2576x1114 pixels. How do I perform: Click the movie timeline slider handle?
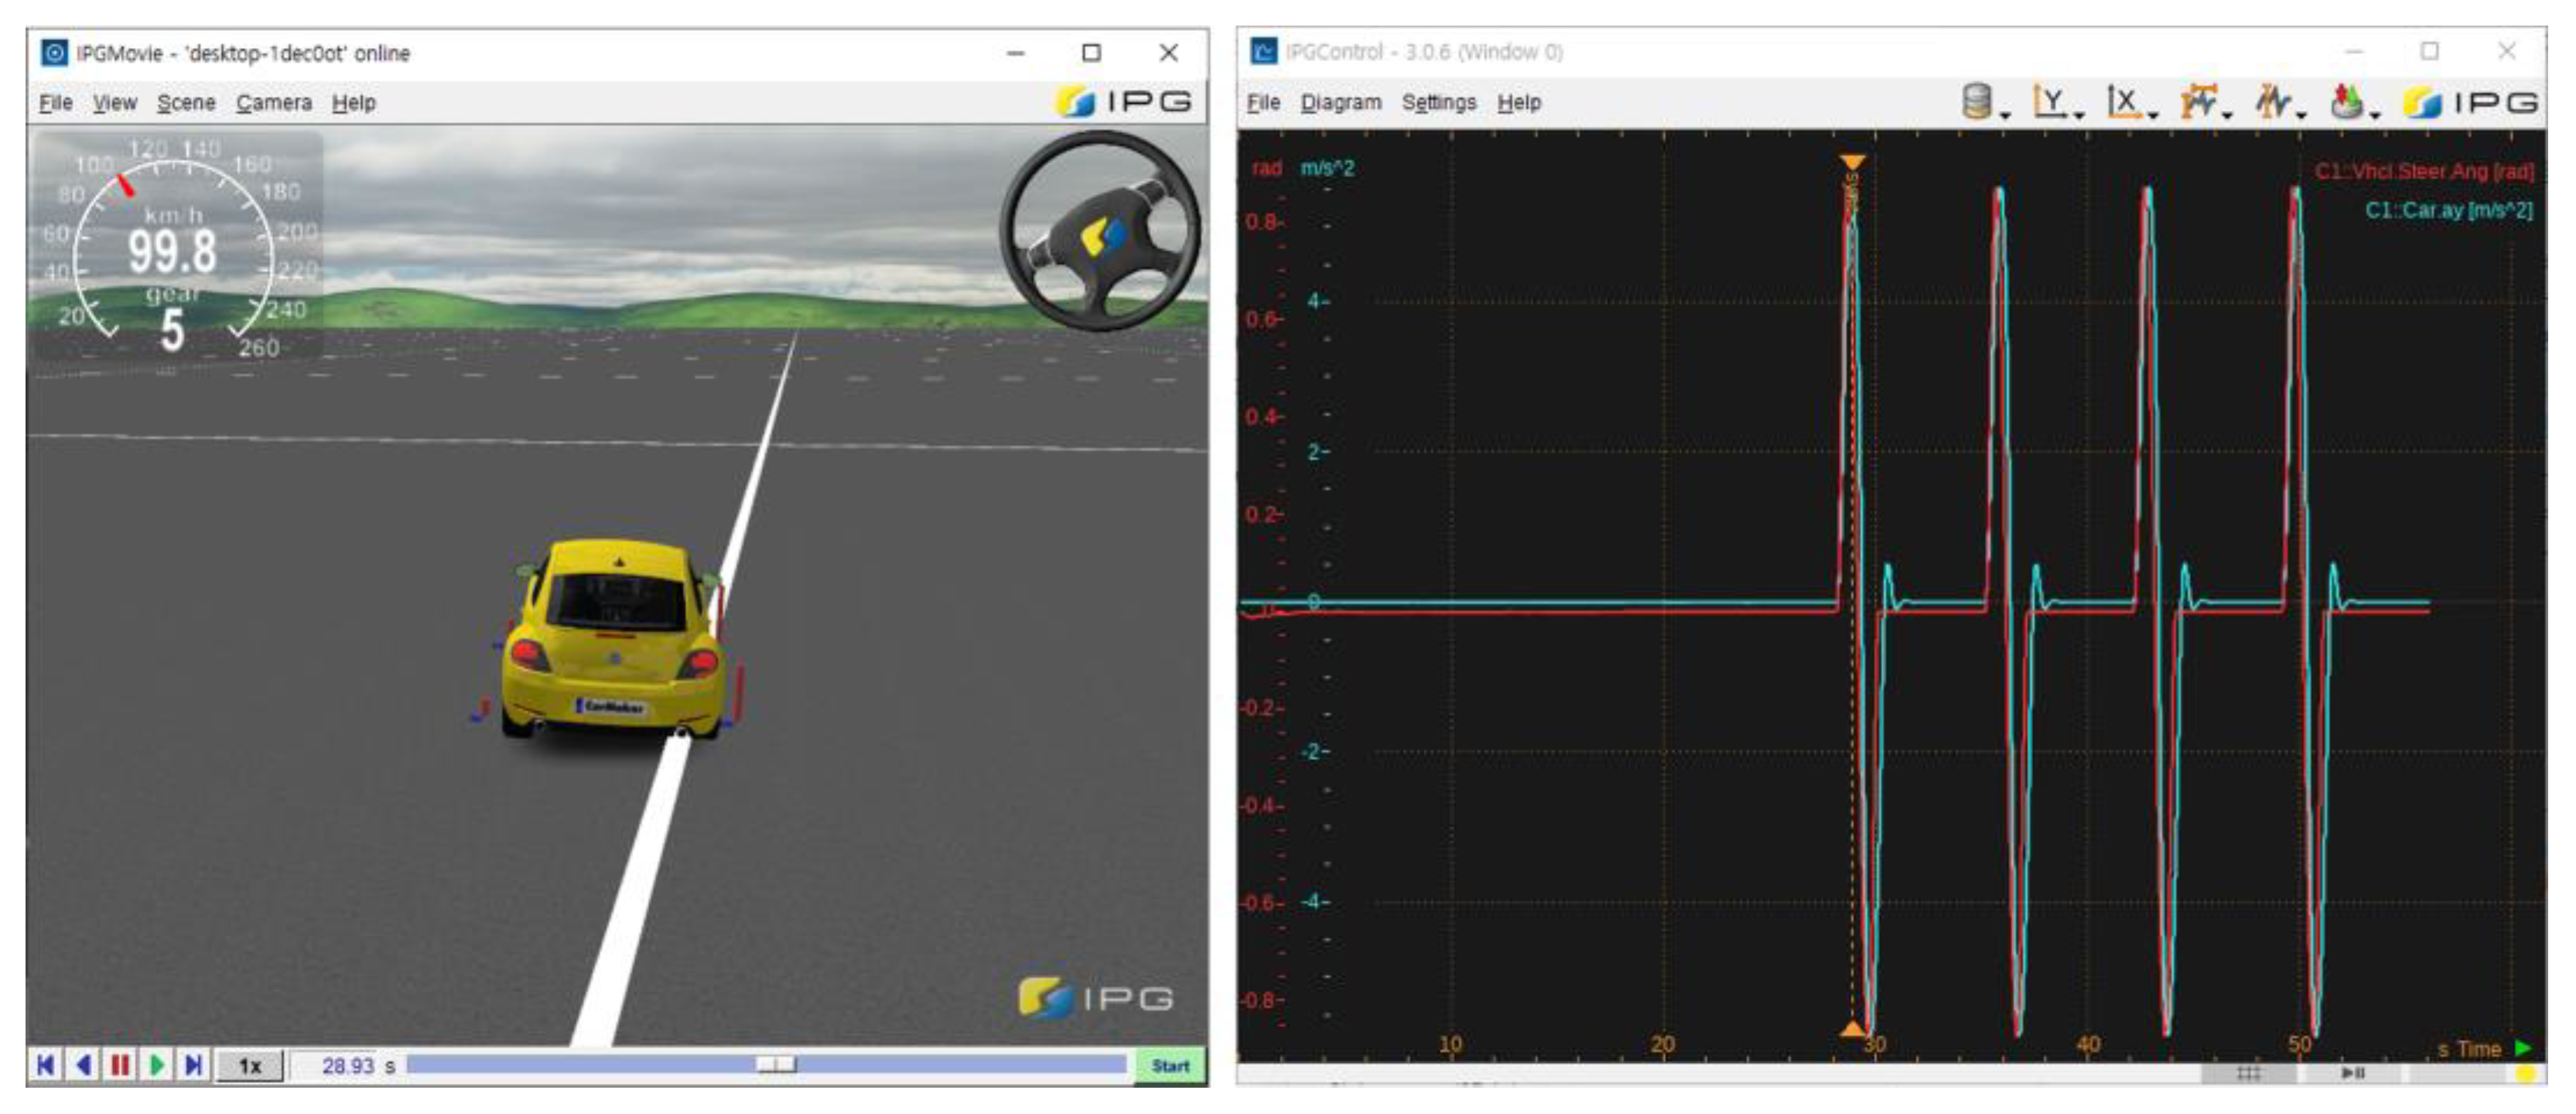coord(776,1064)
